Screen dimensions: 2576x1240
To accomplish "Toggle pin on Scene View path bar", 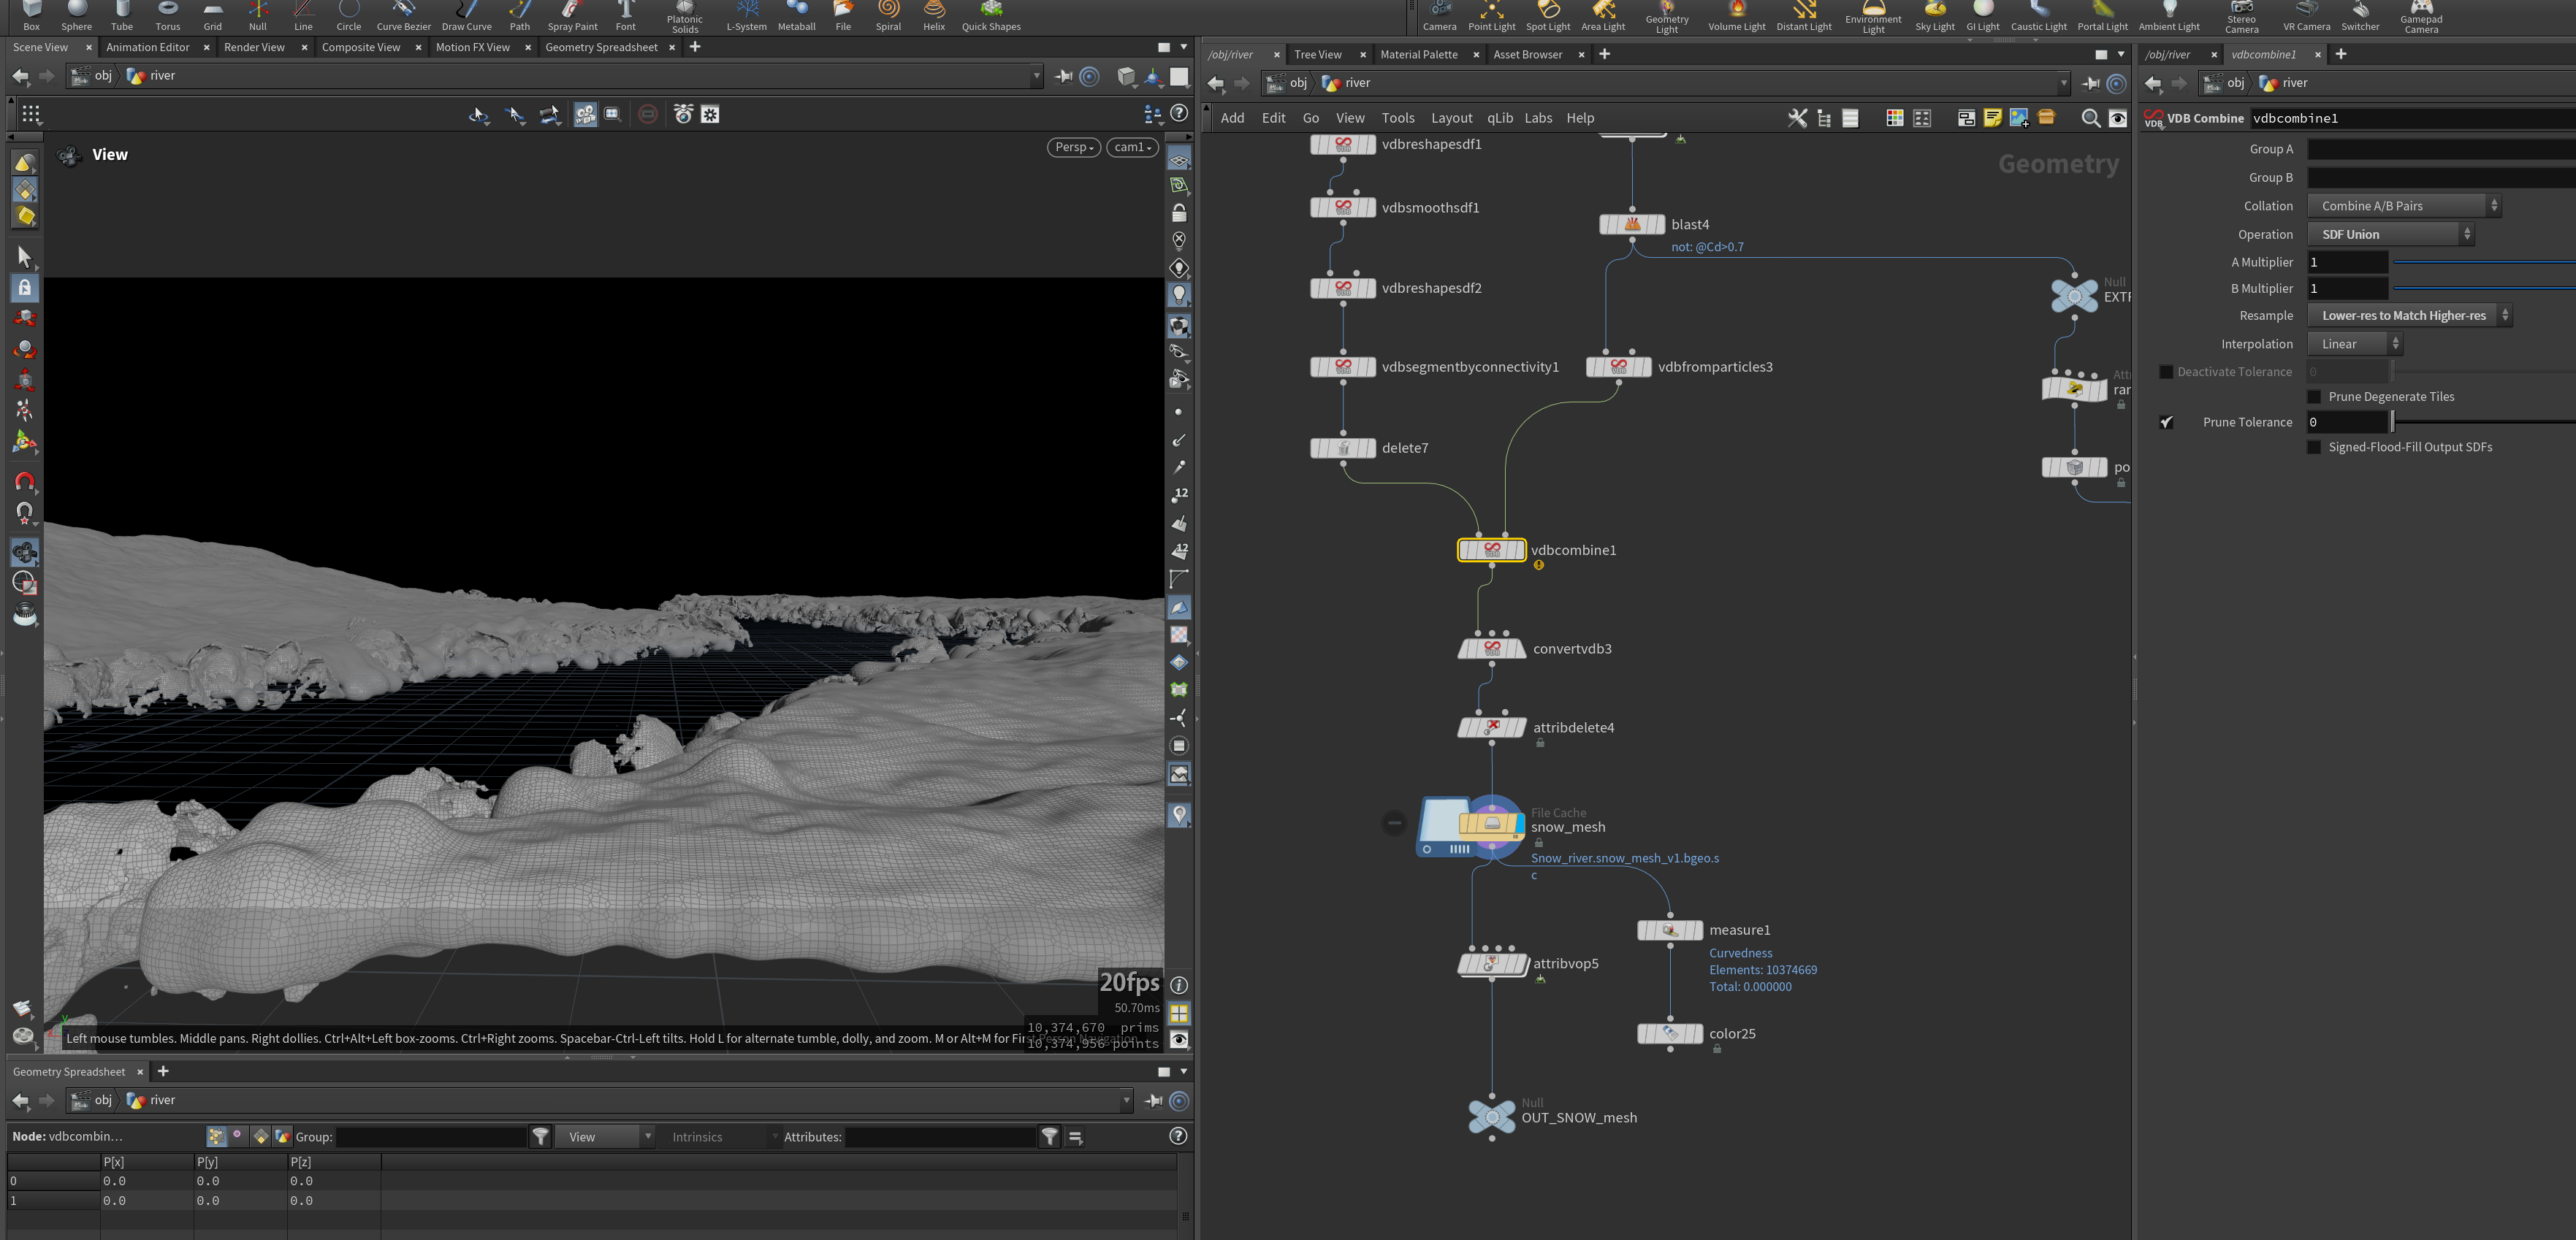I will [x=1063, y=76].
